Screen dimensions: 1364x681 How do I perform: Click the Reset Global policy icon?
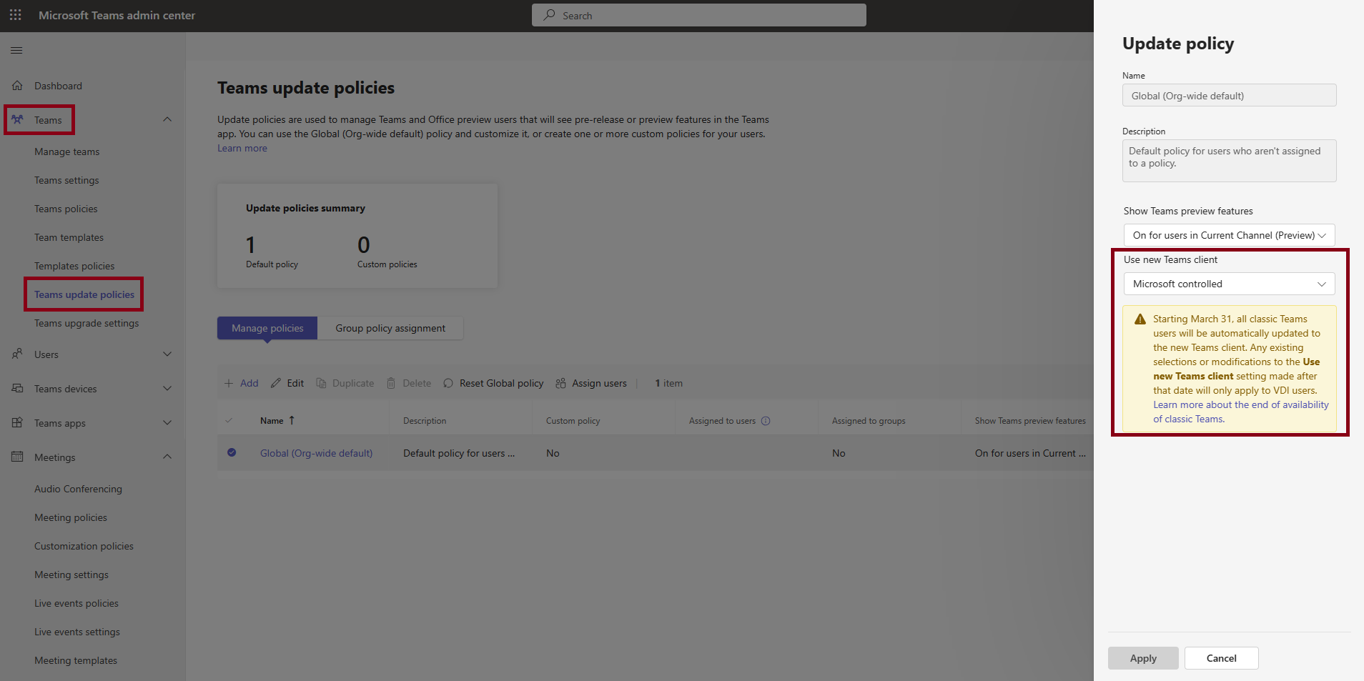[448, 383]
